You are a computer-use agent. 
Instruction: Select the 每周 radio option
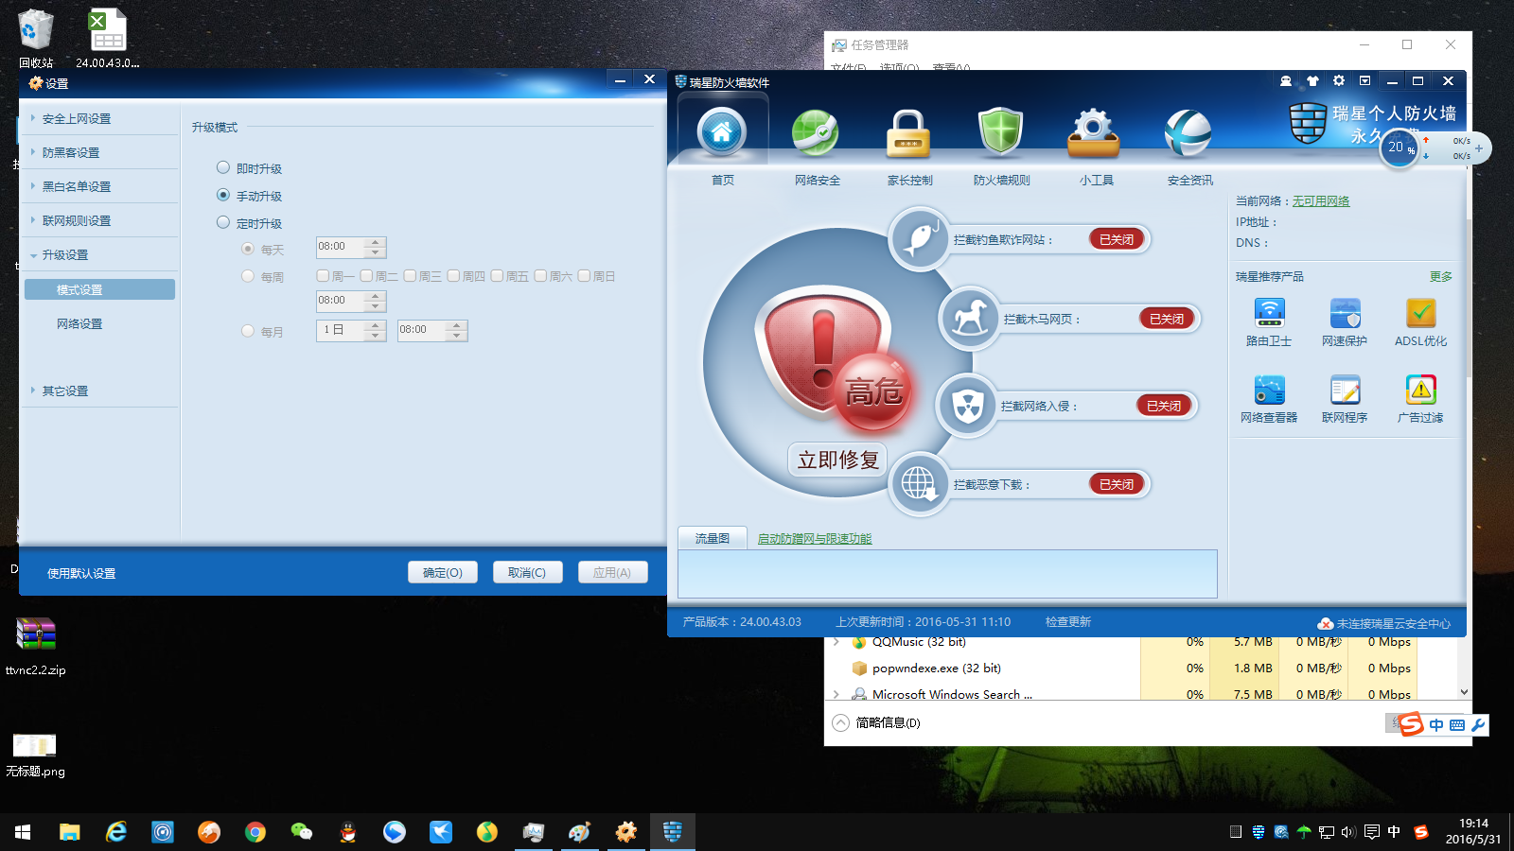248,276
